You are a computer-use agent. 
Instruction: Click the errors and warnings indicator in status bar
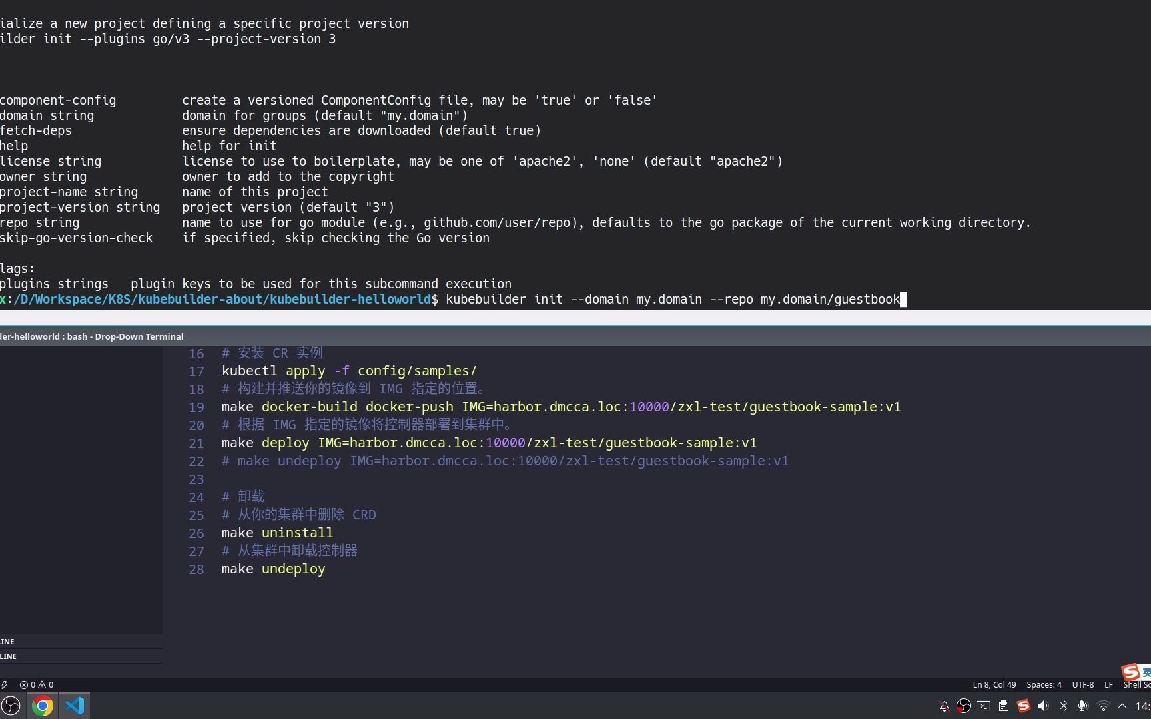tap(35, 684)
